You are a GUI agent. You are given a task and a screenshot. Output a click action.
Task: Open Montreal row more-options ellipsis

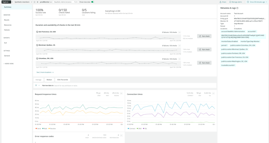pos(179,45)
